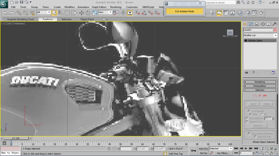The width and height of the screenshot is (279, 156).
Task: Enable the Show Vertex Numbers checkbox
Action: coord(249,134)
